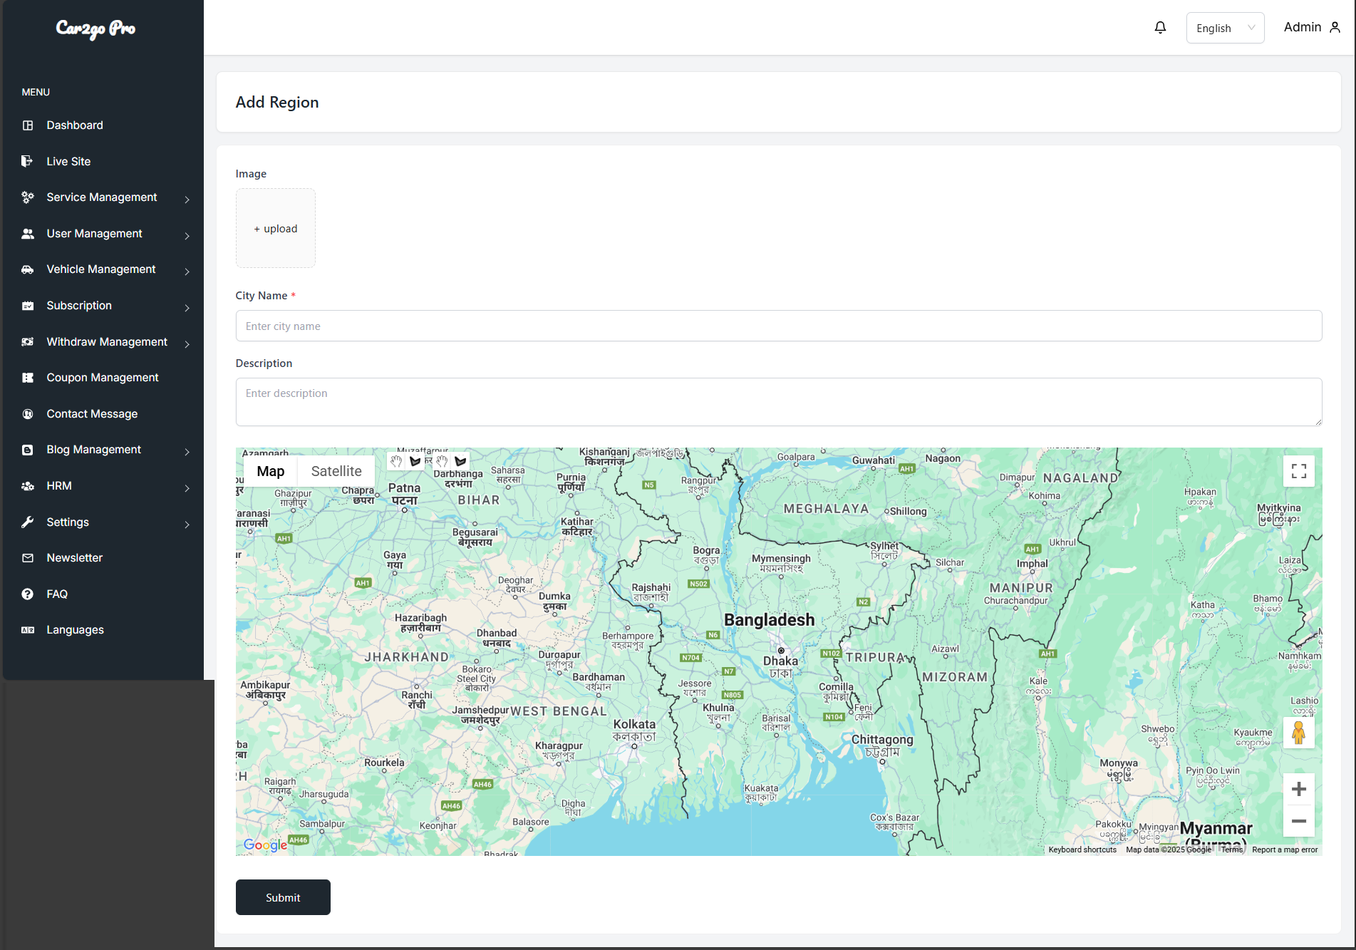Go to Coupon Management in sidebar

click(x=102, y=378)
